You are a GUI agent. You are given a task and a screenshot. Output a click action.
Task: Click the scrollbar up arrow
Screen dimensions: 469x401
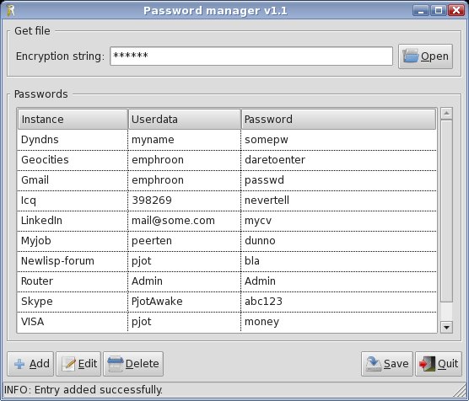pos(446,114)
